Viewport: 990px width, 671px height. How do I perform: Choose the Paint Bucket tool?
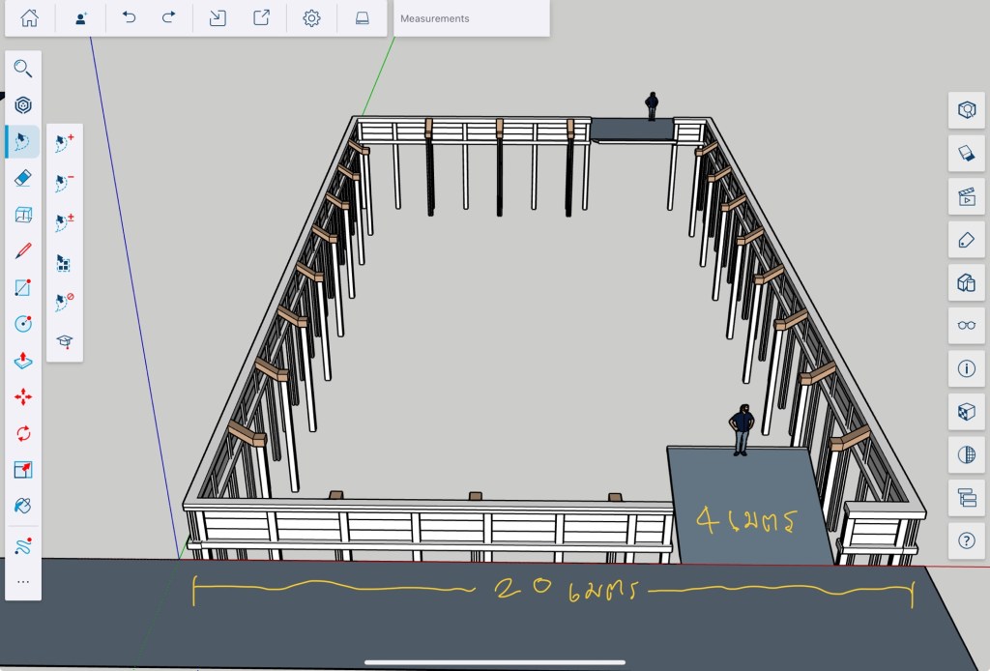(x=23, y=506)
